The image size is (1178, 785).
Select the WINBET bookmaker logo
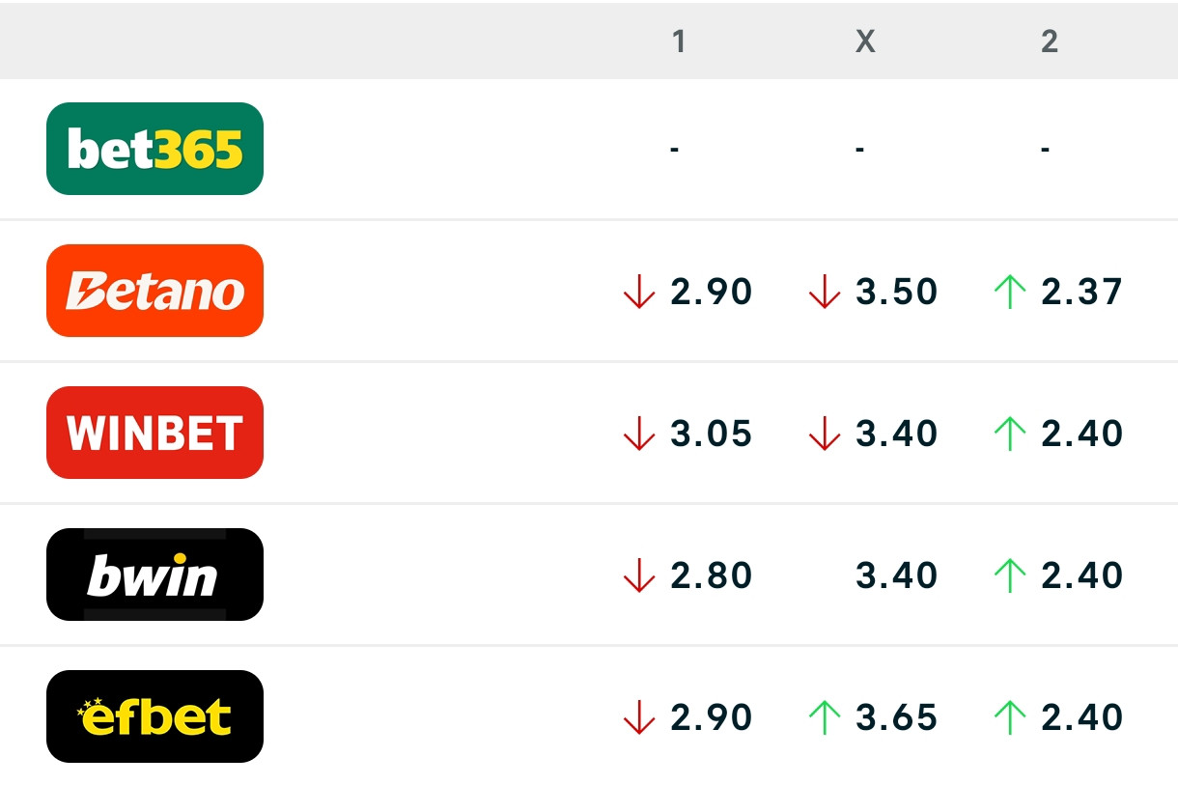pyautogui.click(x=154, y=433)
